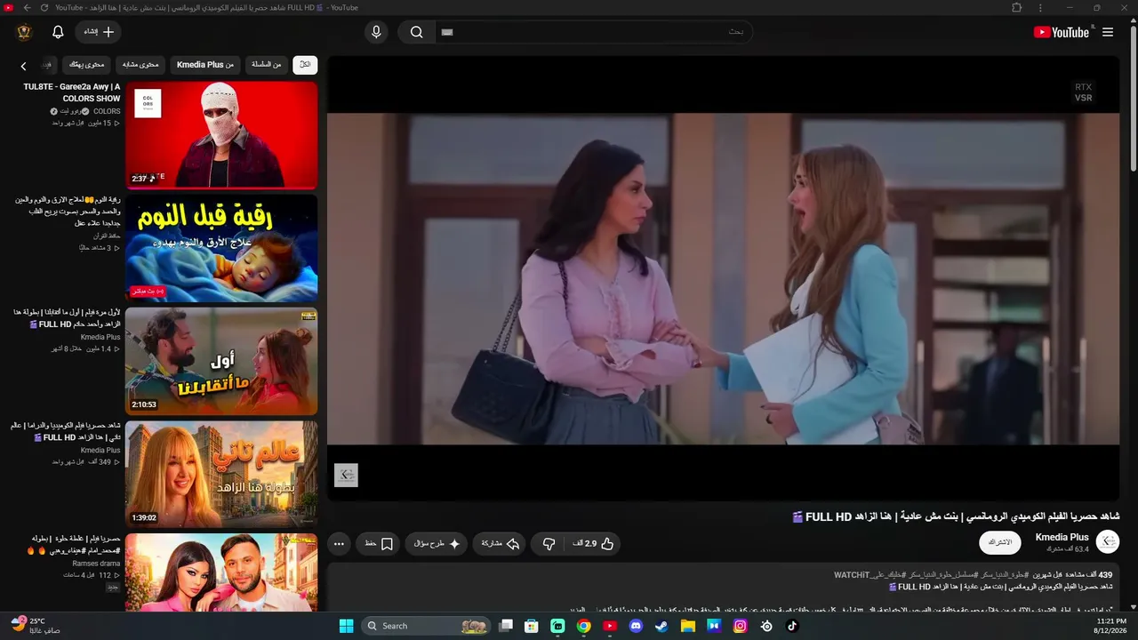The image size is (1138, 640).
Task: Show next filter chips with the chevron arrow
Action: 24,65
